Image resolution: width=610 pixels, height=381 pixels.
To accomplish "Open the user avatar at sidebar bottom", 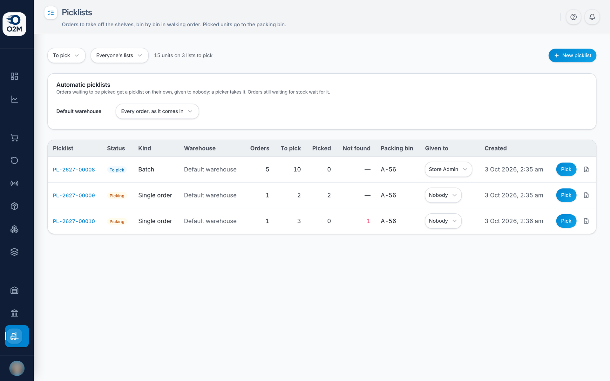I will (17, 368).
